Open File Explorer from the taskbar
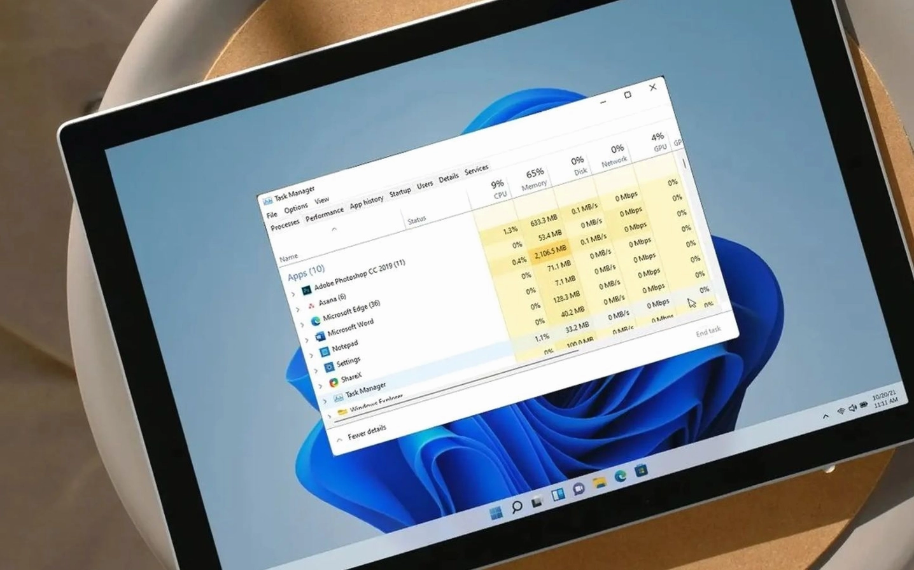 599,483
